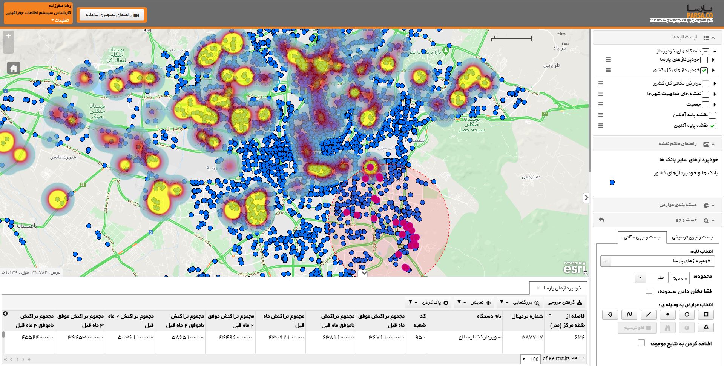
Task: Expand the دسته بندی عوارض panel
Action: tap(713, 205)
